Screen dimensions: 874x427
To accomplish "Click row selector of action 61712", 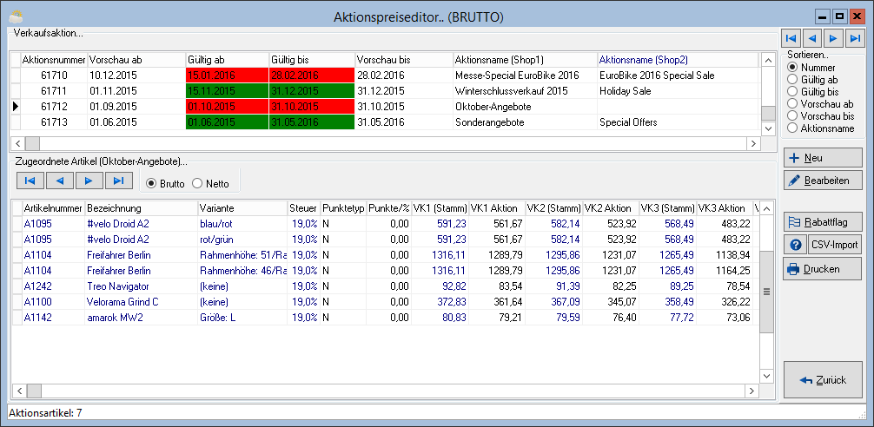I will coord(16,107).
